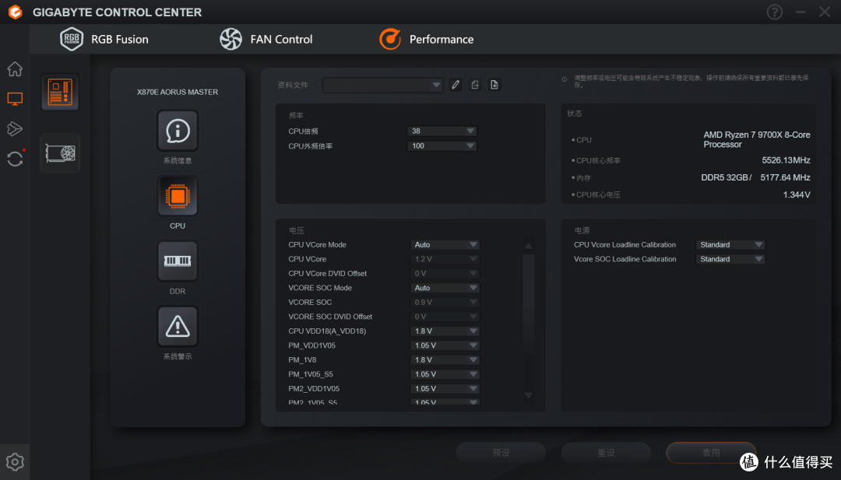841x480 pixels.
Task: Click the VCORE SOC DVID Offset label
Action: coord(330,317)
